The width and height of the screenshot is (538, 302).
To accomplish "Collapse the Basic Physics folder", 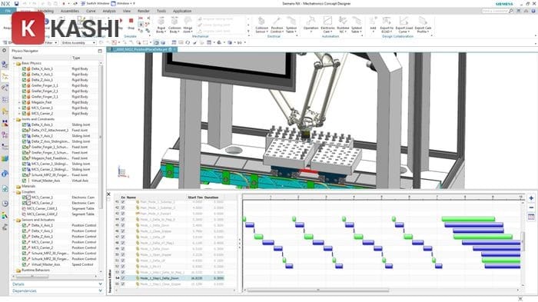I will tap(14, 63).
